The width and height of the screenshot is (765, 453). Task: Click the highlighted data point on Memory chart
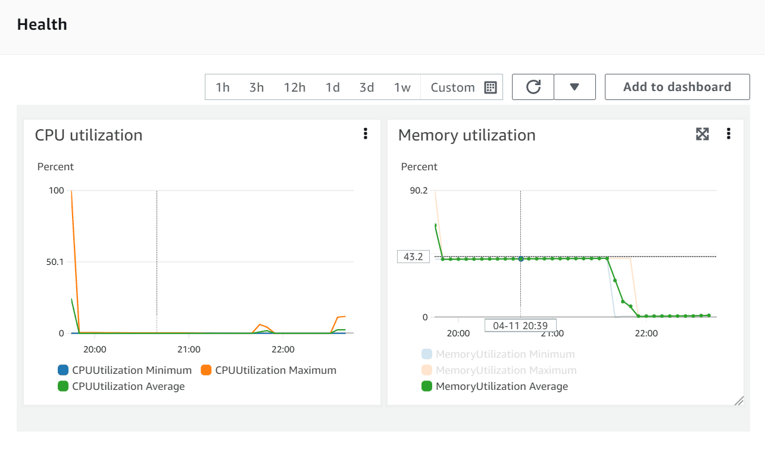coord(521,258)
